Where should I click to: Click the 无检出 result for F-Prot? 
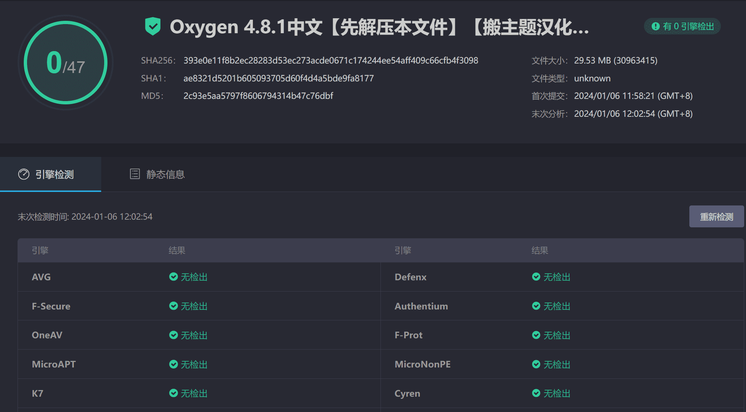tap(557, 335)
